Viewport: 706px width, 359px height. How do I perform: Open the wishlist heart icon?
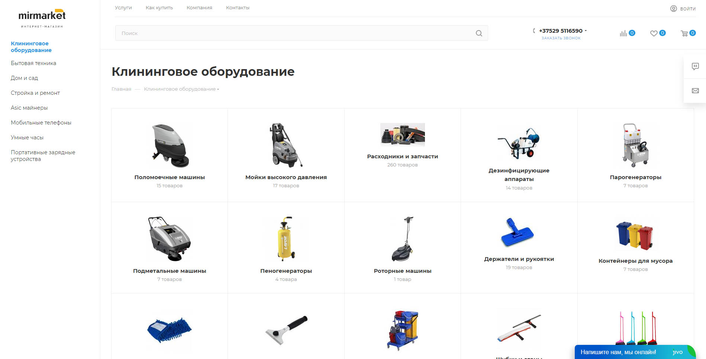(x=654, y=33)
